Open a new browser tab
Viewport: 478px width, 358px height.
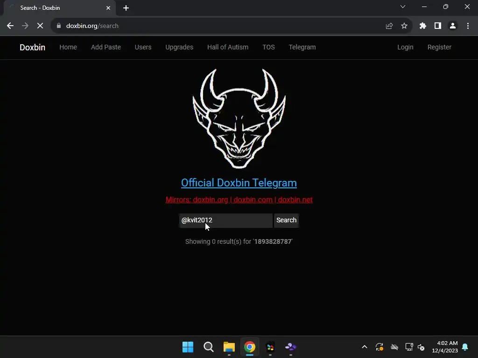[x=126, y=8]
